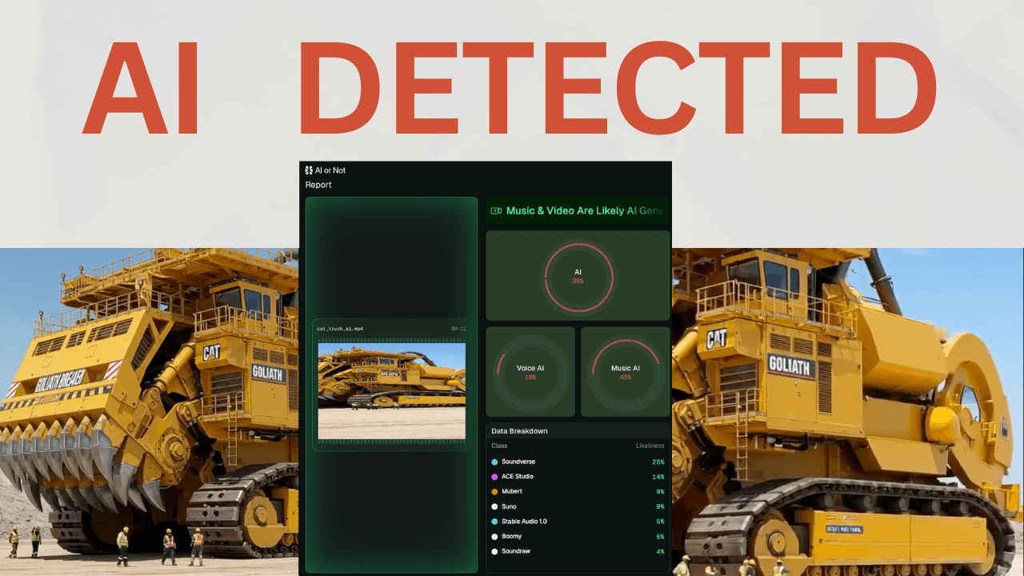Click the Voice AI 10% gauge
The image size is (1024, 576).
click(x=530, y=371)
